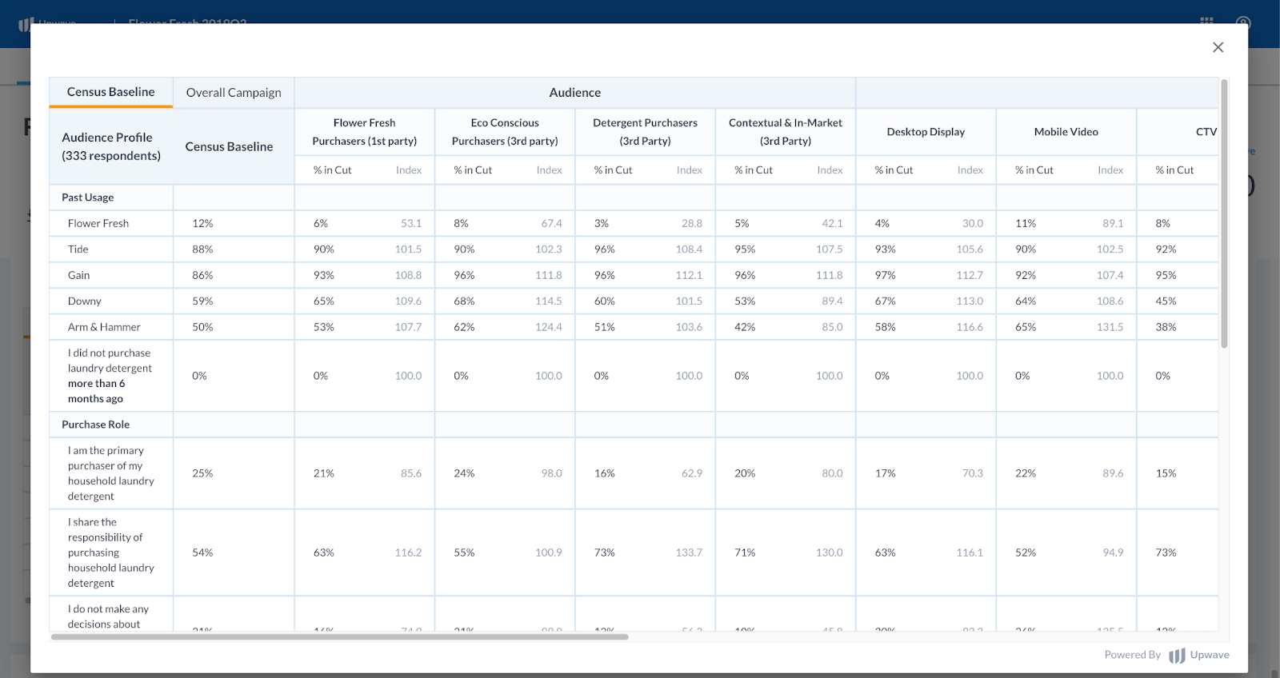Select the Arm & Hammer row label

(104, 327)
